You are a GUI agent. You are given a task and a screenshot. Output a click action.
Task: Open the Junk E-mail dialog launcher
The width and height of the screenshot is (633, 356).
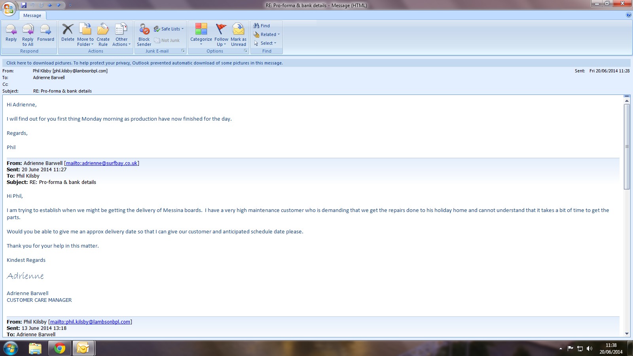[183, 51]
